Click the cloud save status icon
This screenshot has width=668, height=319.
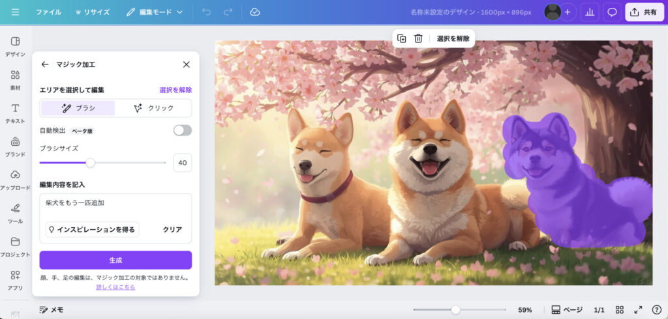(x=255, y=12)
